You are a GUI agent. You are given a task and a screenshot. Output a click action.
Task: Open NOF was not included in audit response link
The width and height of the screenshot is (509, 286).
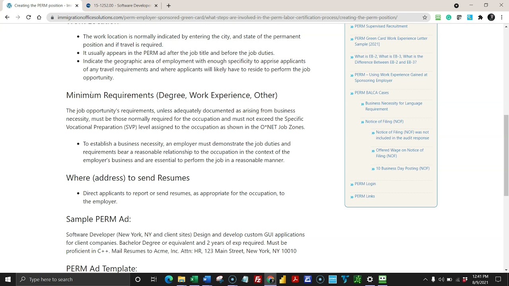(402, 135)
